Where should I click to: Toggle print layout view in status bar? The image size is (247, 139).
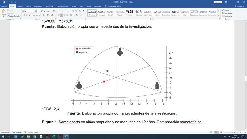click(216, 132)
